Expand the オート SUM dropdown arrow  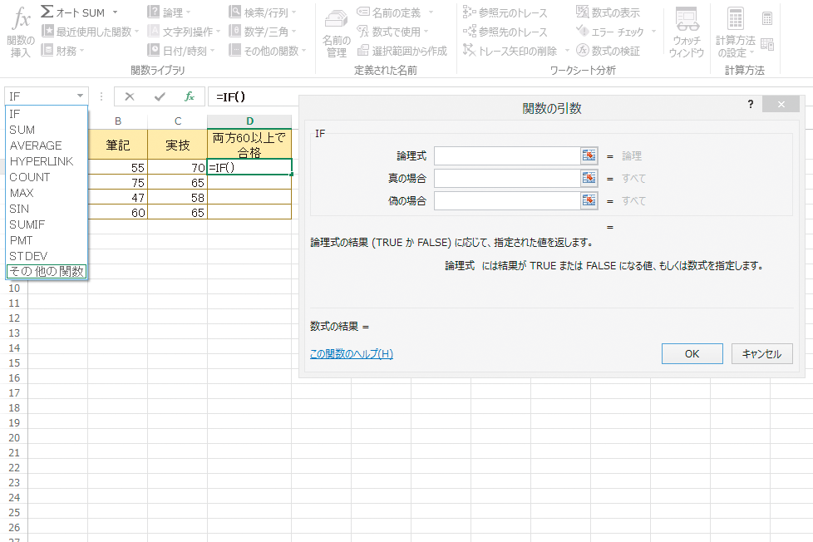115,12
